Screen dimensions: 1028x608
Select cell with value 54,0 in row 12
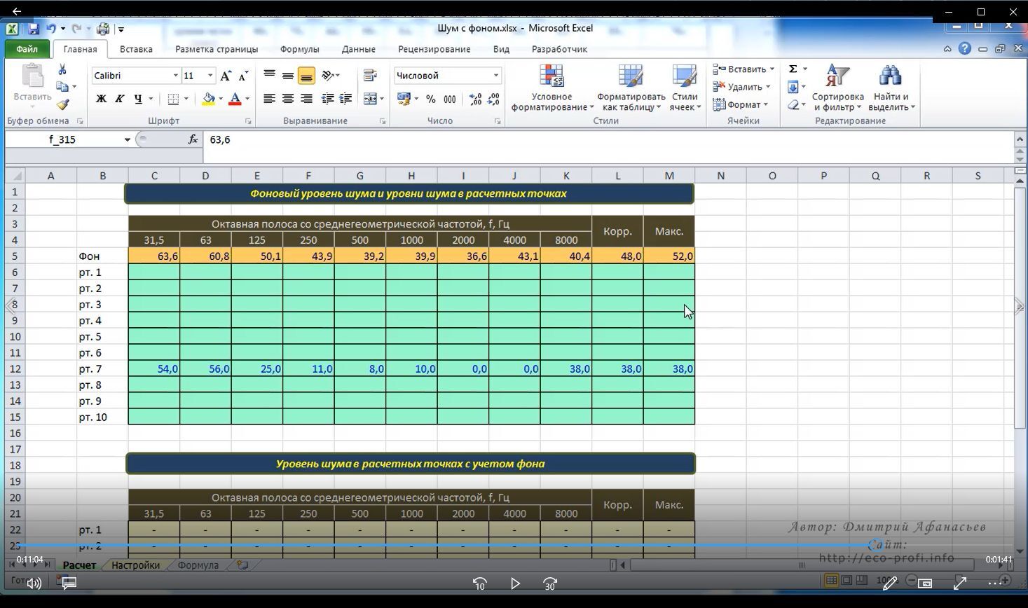(154, 369)
